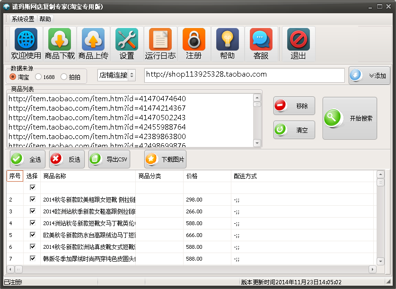Click the 版本更新时间 status bar entry

pos(291,282)
